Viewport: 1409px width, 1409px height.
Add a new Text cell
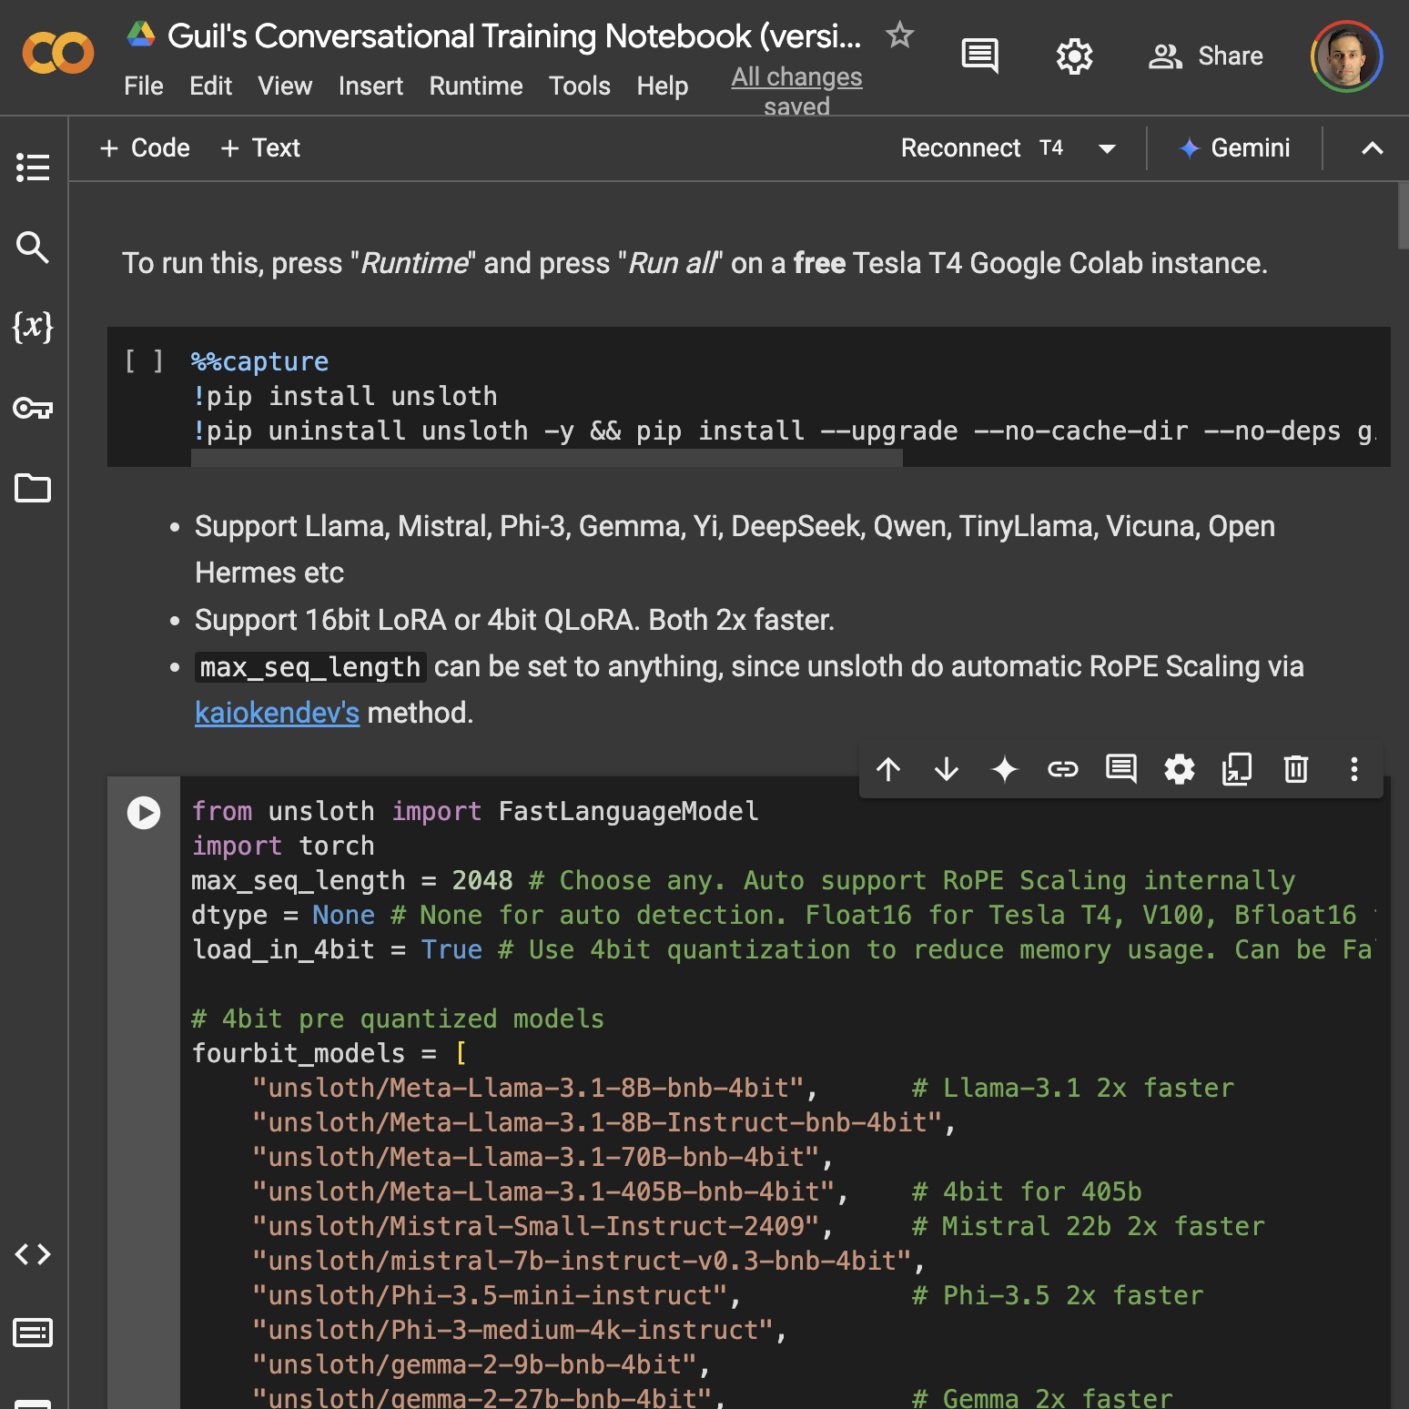point(260,147)
